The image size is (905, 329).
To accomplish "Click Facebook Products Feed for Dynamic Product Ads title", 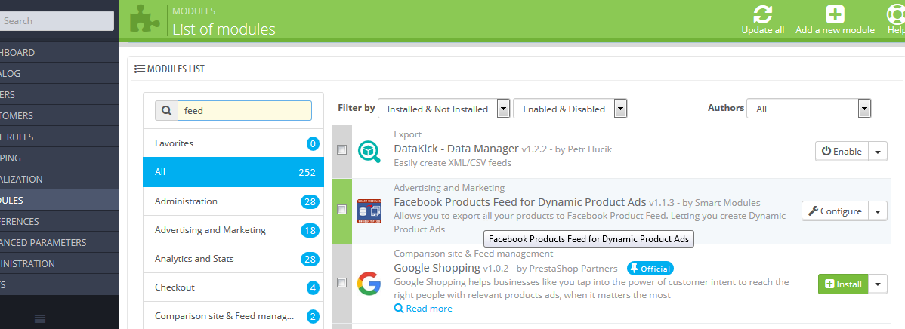I will point(520,202).
